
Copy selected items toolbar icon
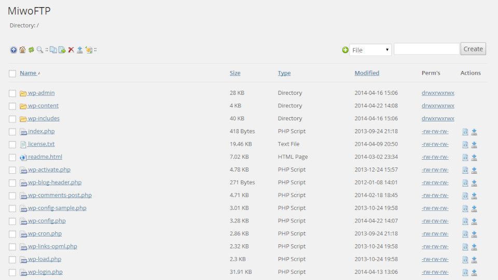(x=53, y=50)
